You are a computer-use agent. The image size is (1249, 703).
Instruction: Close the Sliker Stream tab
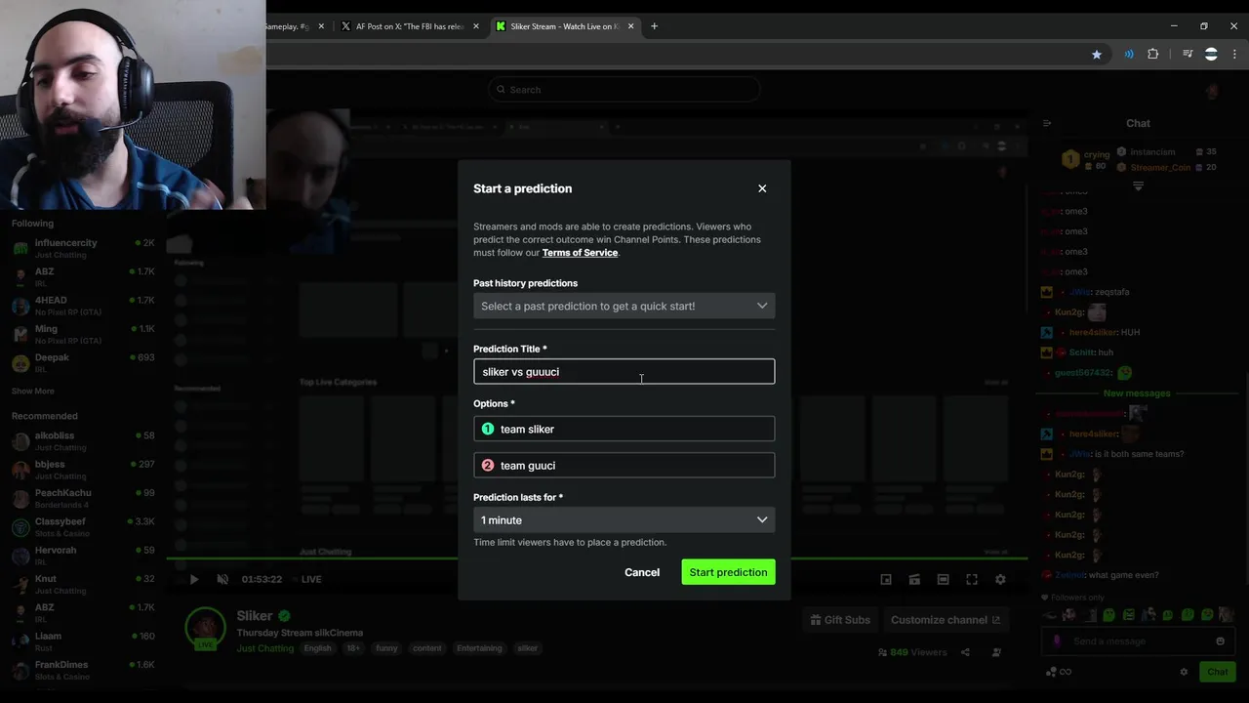[630, 26]
